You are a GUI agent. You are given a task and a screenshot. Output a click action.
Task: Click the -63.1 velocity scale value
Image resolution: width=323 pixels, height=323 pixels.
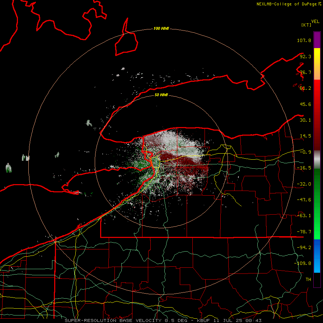pyautogui.click(x=304, y=216)
